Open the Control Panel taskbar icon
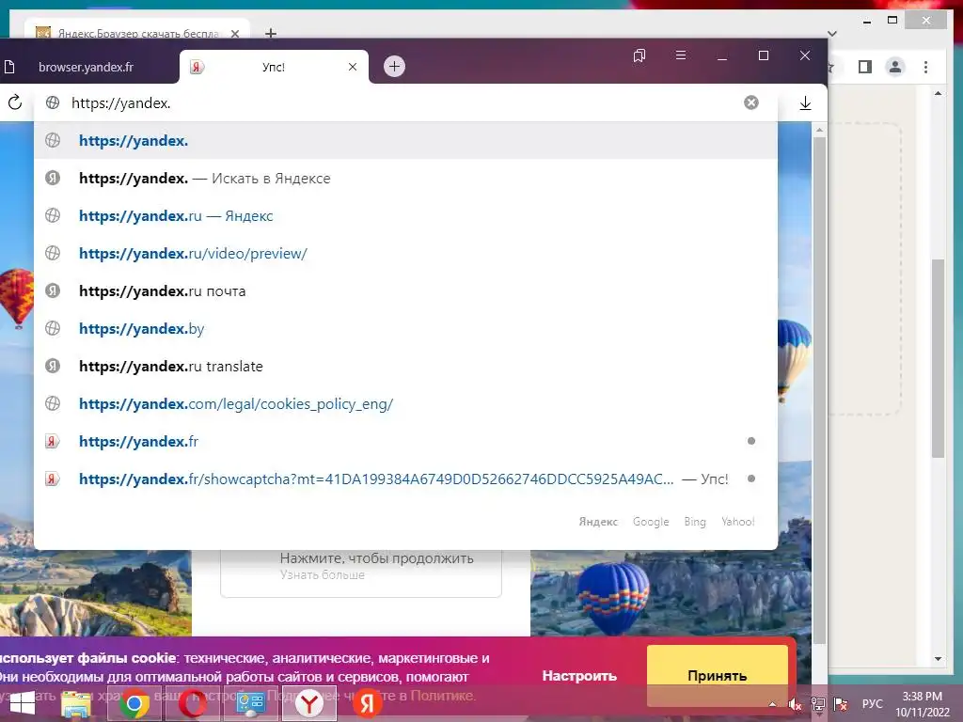 pyautogui.click(x=250, y=703)
